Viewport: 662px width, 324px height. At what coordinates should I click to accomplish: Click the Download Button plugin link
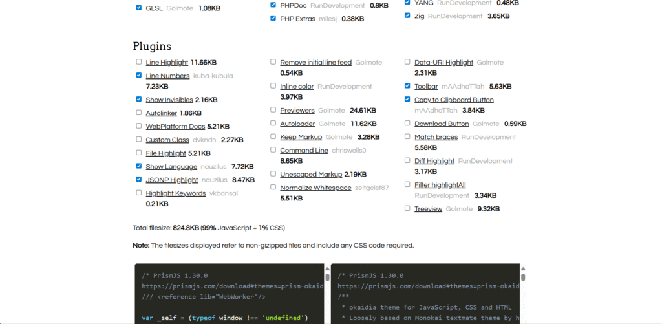coord(442,124)
